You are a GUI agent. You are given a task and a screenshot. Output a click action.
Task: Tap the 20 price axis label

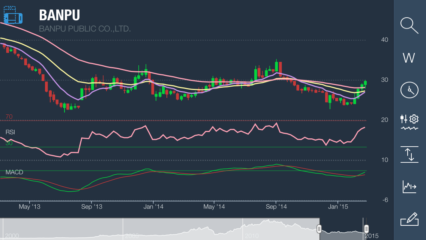point(384,120)
